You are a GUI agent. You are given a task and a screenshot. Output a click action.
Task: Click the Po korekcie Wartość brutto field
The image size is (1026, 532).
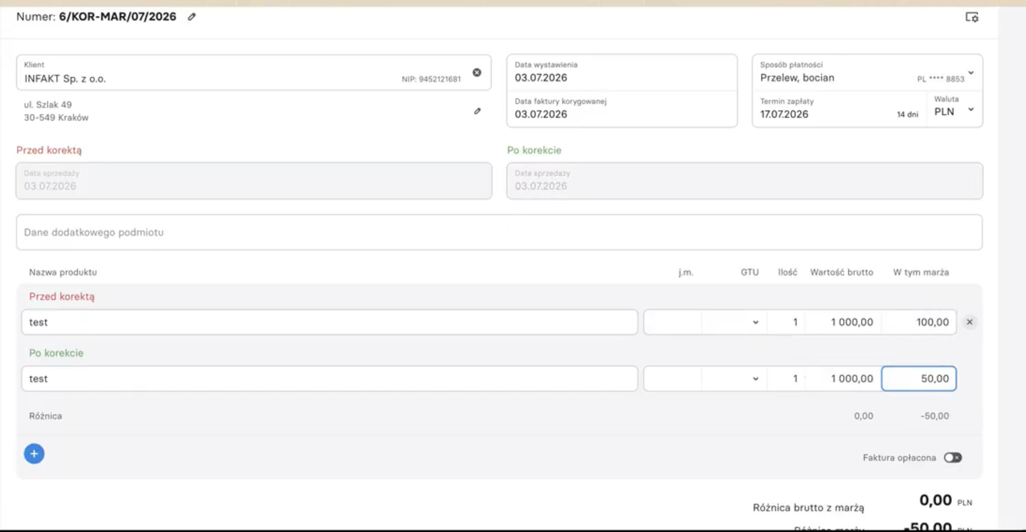844,379
